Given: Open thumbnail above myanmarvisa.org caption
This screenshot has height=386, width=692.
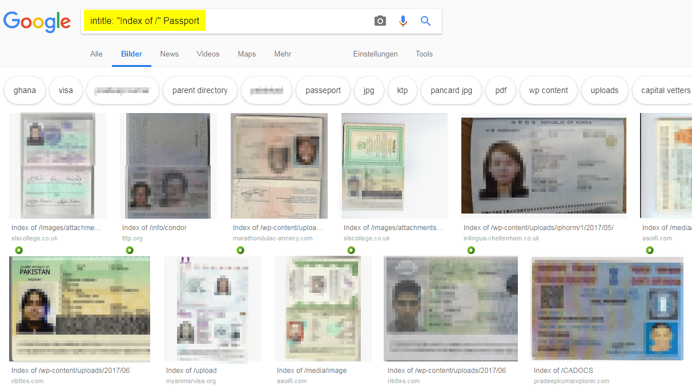Looking at the screenshot, I should click(x=212, y=309).
